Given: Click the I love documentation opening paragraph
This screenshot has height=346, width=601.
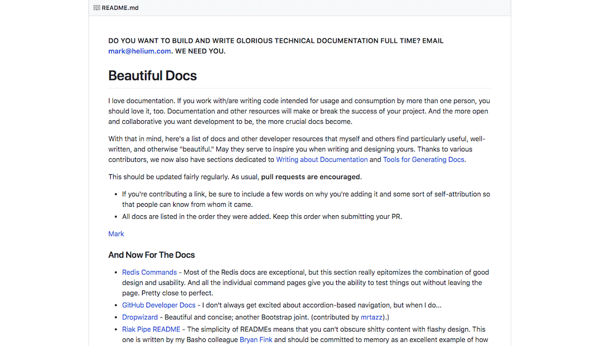Looking at the screenshot, I should coord(299,111).
